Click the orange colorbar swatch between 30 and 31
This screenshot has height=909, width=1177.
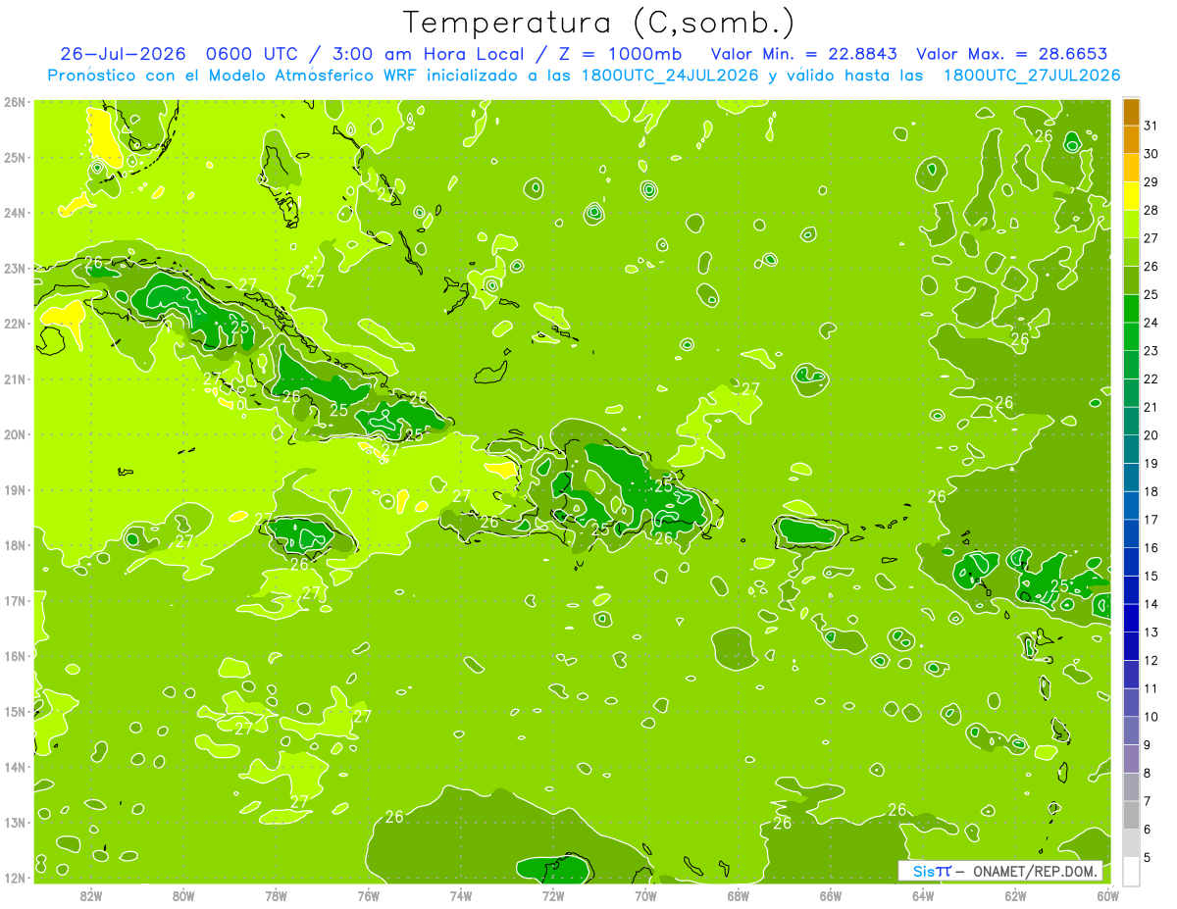coord(1131,140)
